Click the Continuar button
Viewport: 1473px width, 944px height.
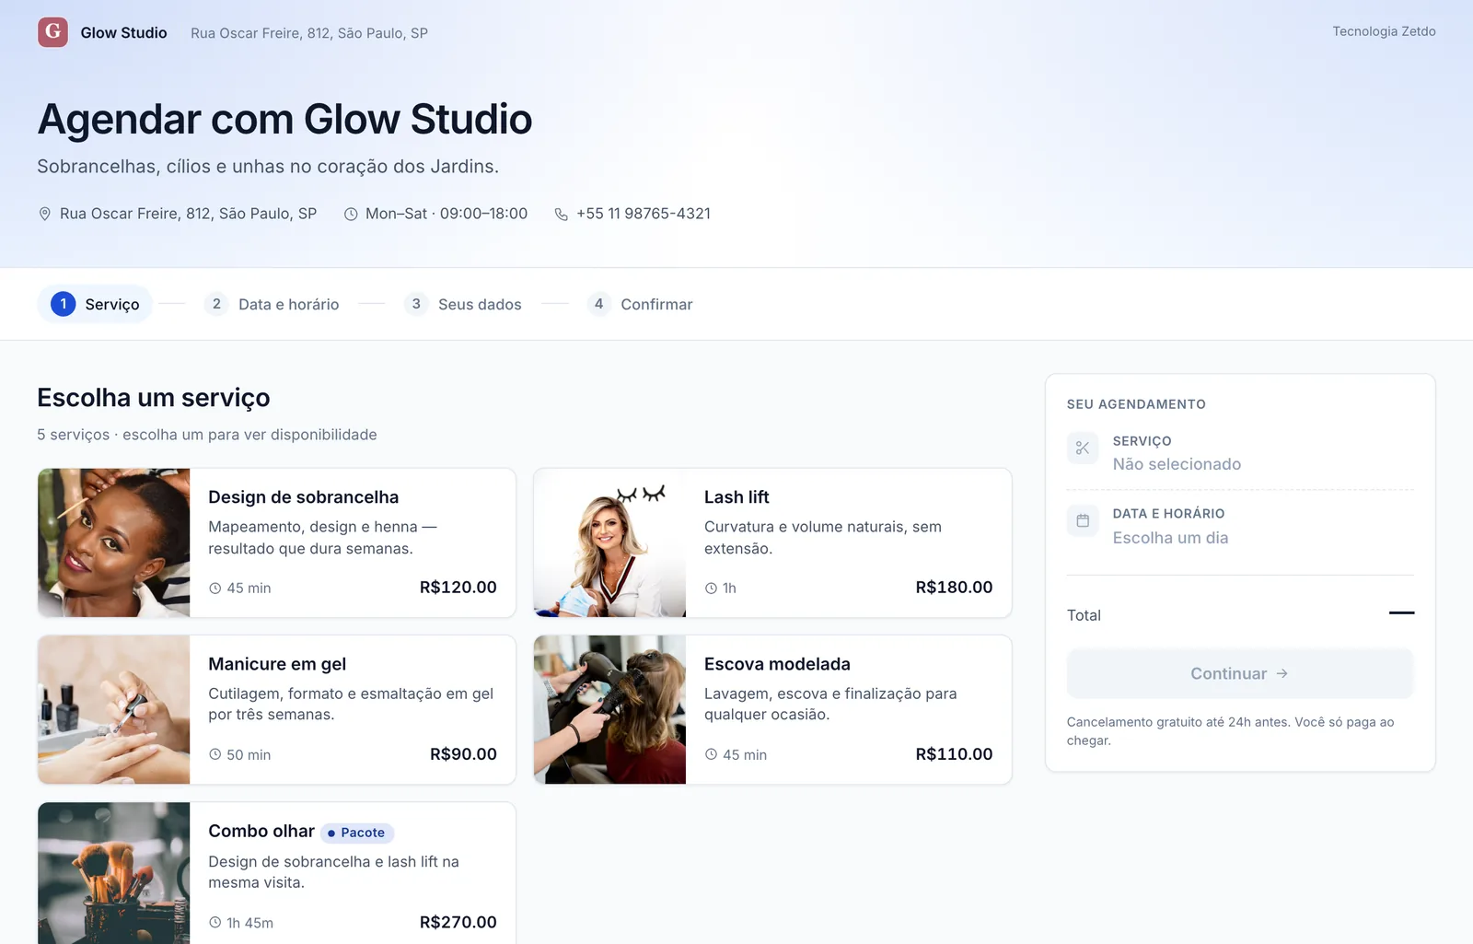click(1240, 674)
